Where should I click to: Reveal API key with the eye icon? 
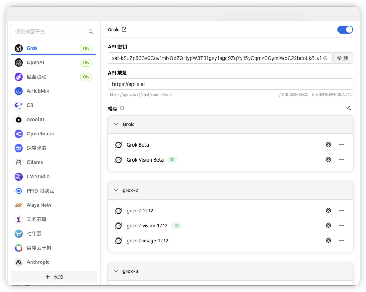[x=325, y=58]
